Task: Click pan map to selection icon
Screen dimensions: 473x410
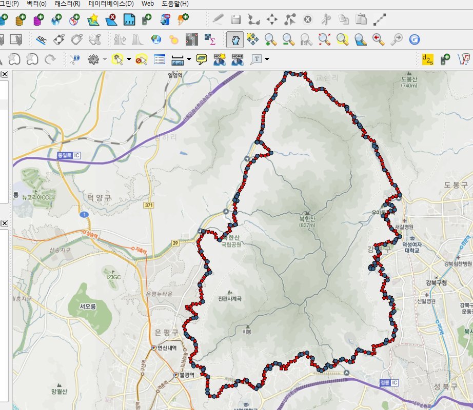Action: pos(253,39)
